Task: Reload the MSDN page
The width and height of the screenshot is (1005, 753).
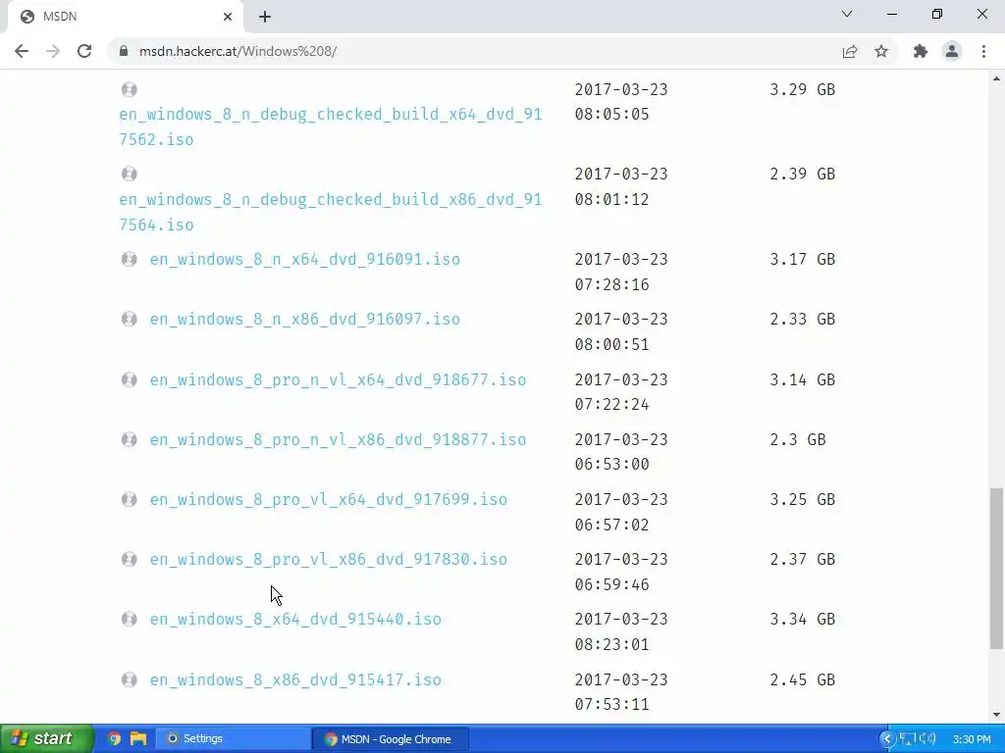Action: pyautogui.click(x=84, y=51)
